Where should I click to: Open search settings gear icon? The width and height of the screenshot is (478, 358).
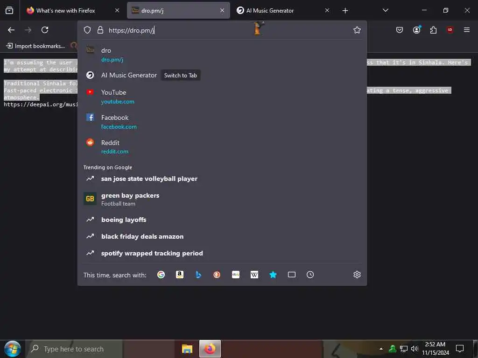tap(357, 275)
